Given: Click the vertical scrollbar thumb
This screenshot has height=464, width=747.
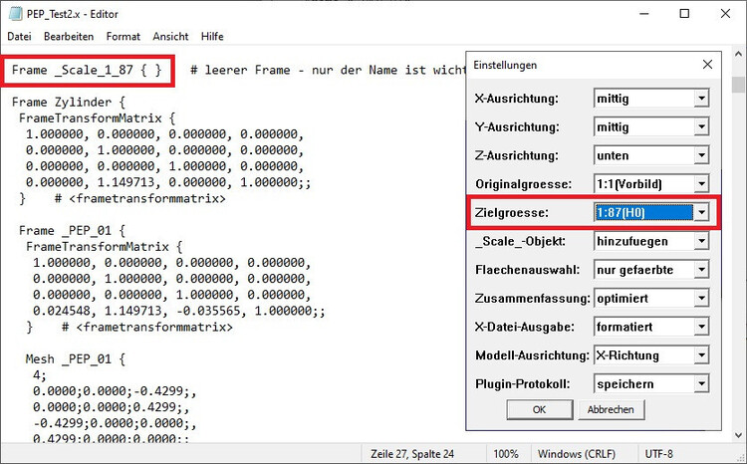Looking at the screenshot, I should [x=738, y=85].
